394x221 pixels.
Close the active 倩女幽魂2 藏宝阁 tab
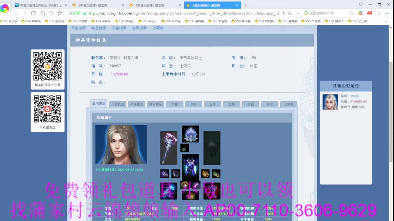pos(237,5)
